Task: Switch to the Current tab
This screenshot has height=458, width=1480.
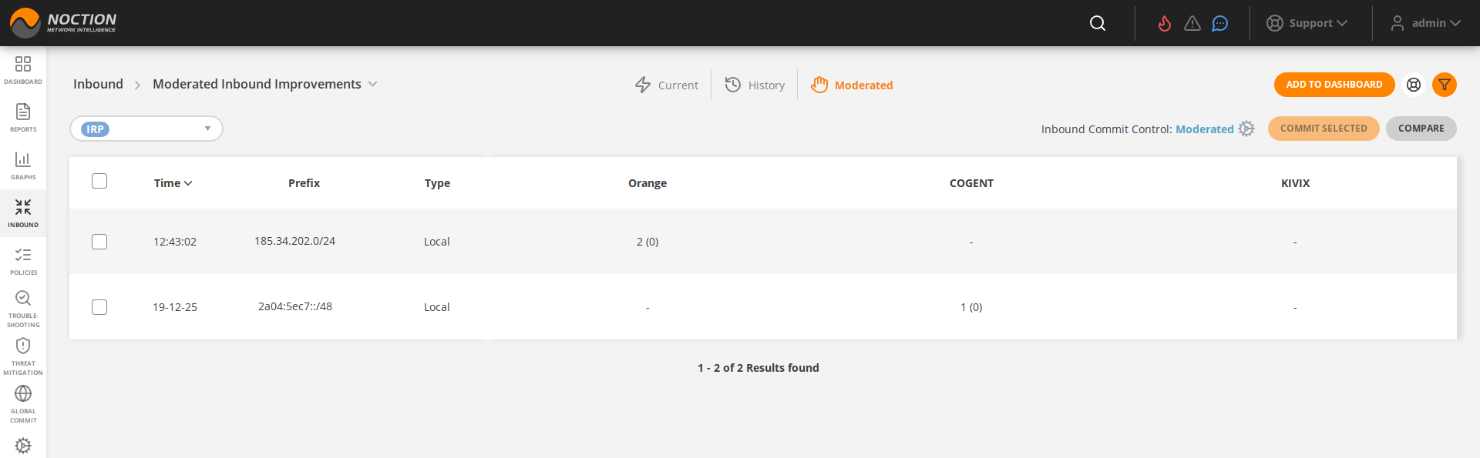Action: point(667,85)
